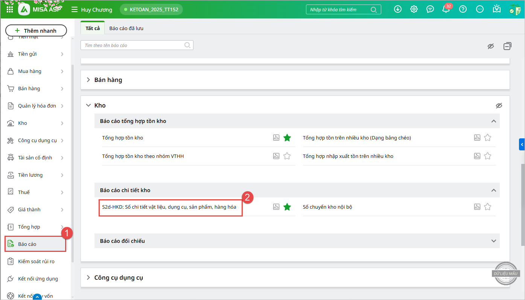Toggle eye visibility icon in Kho section
The width and height of the screenshot is (525, 300).
click(499, 106)
